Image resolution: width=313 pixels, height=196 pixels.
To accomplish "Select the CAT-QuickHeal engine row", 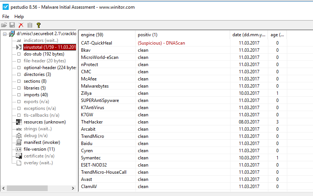I will [x=182, y=43].
